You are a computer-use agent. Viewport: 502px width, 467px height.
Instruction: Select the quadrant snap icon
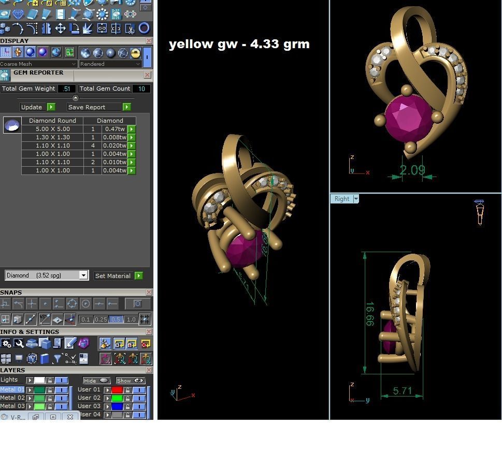pyautogui.click(x=72, y=303)
